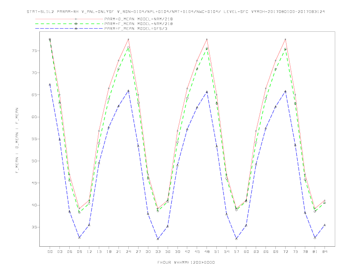Screen dimensions: 354x274
Task: Click the x-axis tick label 78
Action: pyautogui.click(x=305, y=252)
